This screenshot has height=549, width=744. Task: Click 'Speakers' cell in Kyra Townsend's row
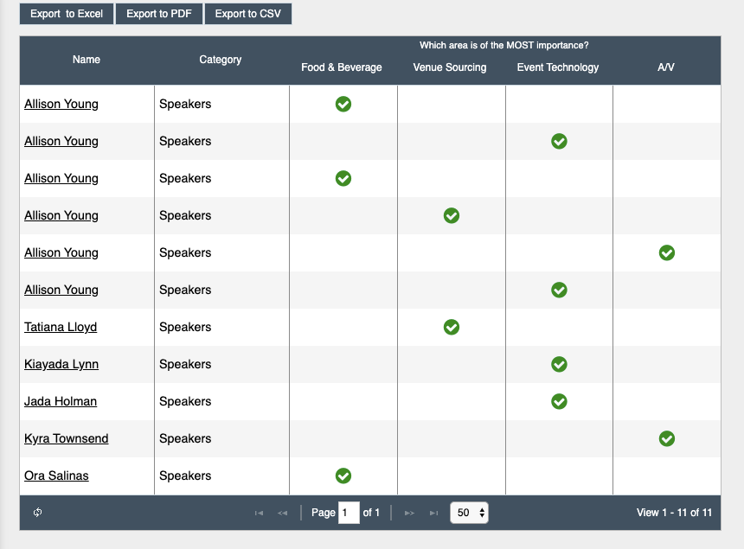(221, 438)
